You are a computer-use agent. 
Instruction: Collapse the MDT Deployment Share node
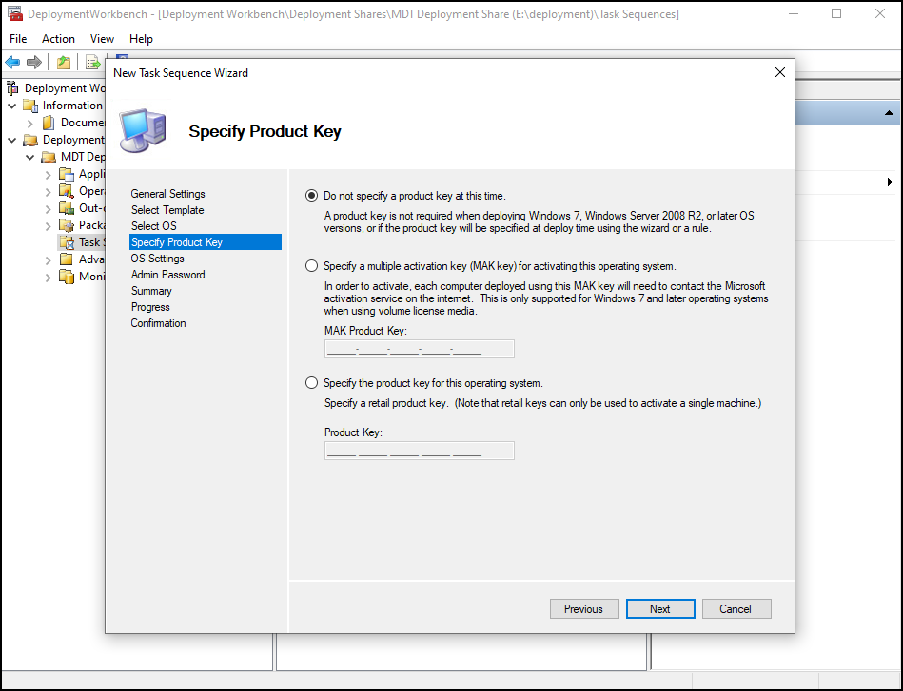click(x=30, y=157)
